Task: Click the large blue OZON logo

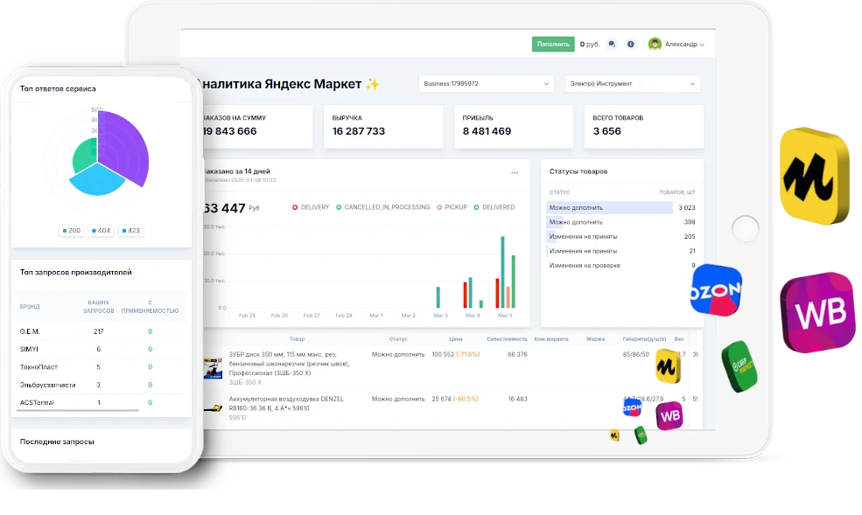Action: pos(716,290)
